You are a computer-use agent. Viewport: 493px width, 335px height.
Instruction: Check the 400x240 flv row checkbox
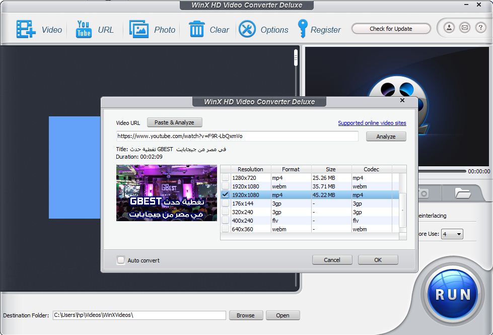coord(225,221)
